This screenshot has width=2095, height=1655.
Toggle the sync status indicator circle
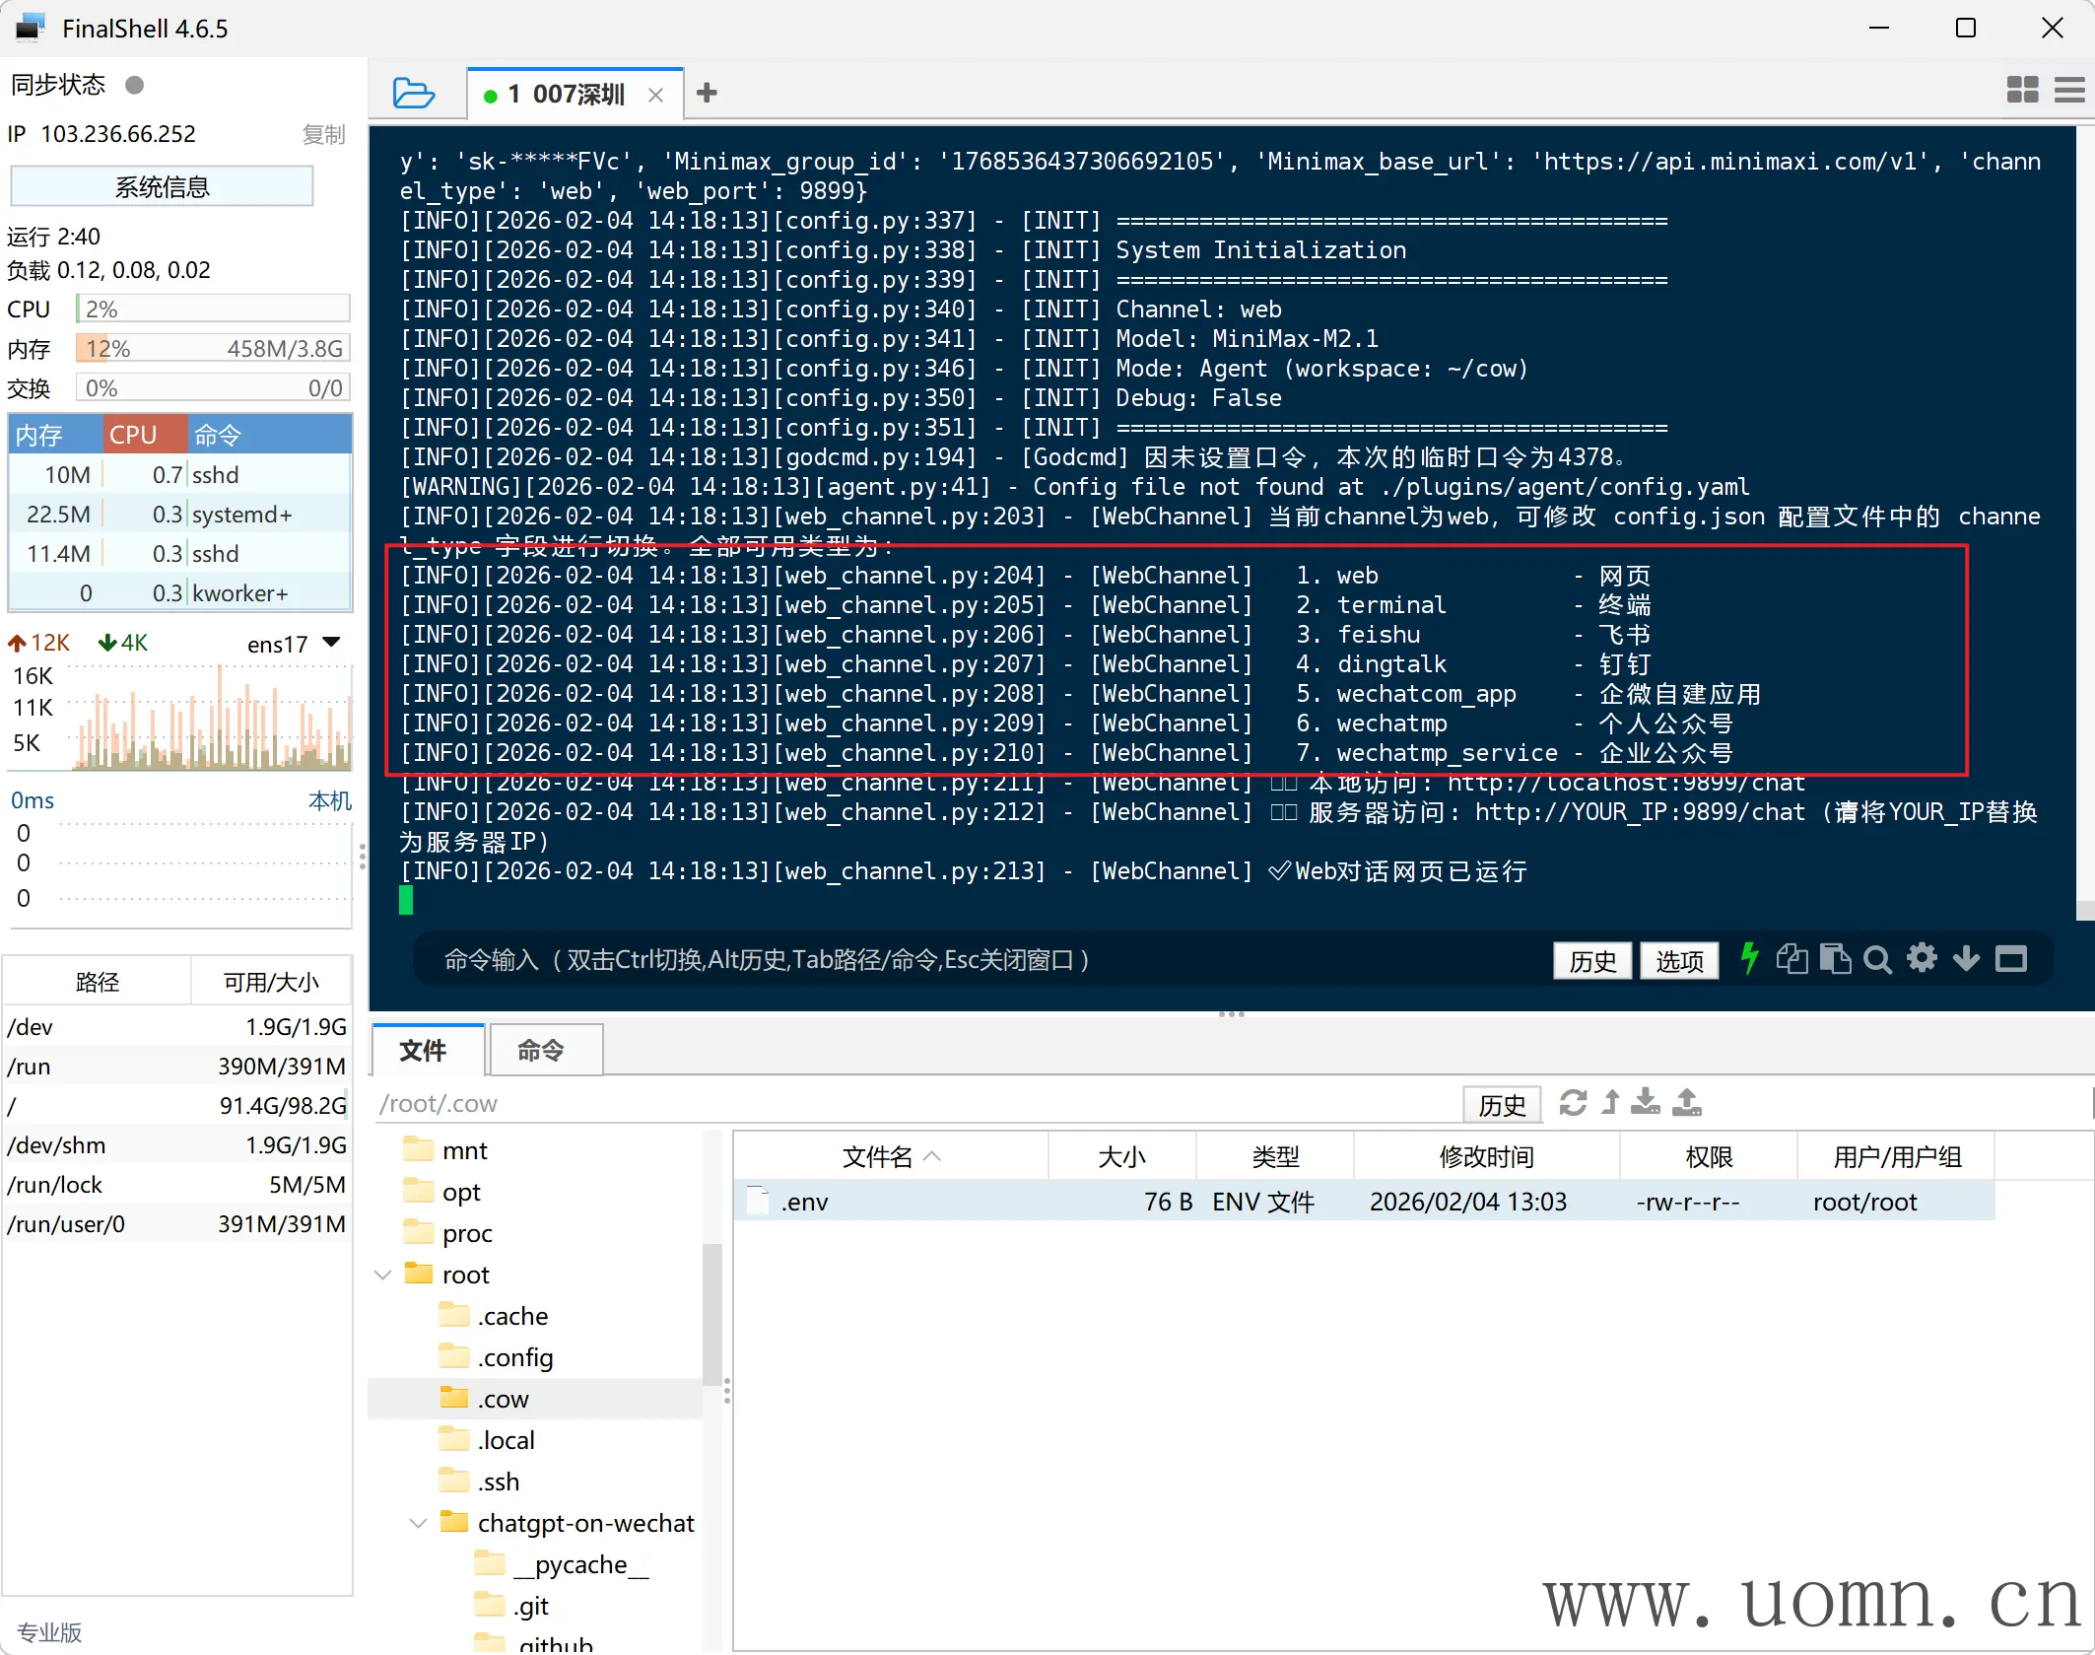pyautogui.click(x=135, y=86)
